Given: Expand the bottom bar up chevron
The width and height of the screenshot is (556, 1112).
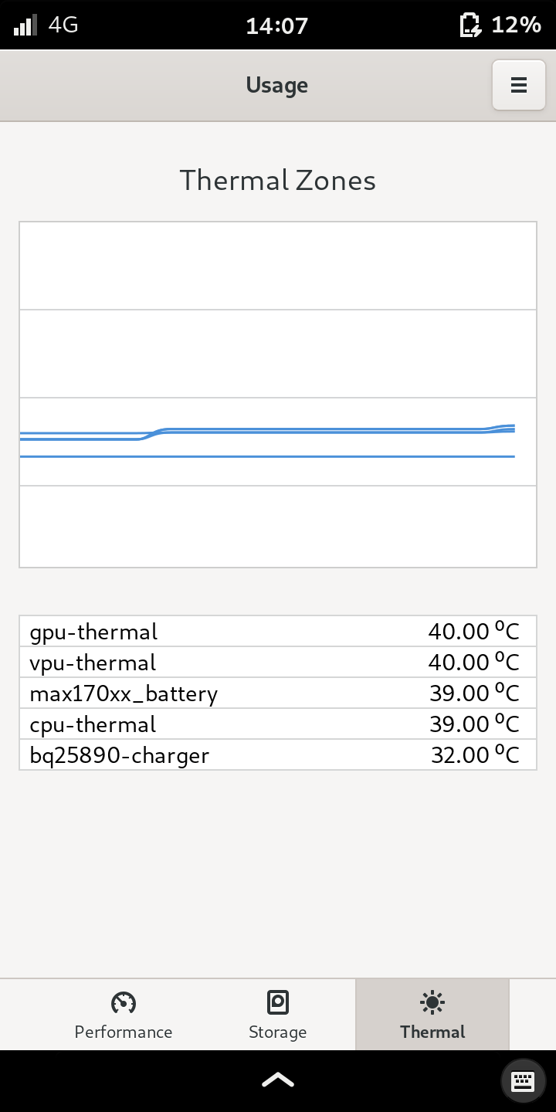Looking at the screenshot, I should click(x=278, y=1080).
